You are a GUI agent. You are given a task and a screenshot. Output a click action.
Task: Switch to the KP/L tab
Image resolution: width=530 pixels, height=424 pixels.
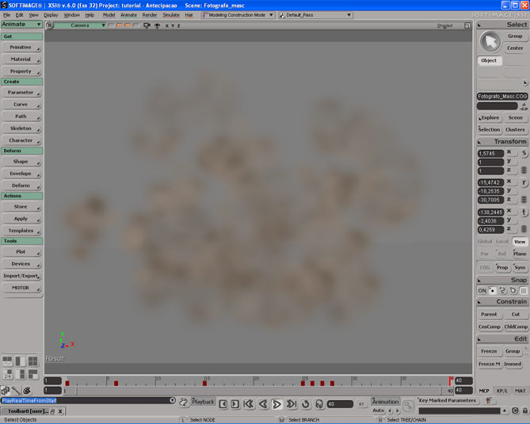pos(502,391)
